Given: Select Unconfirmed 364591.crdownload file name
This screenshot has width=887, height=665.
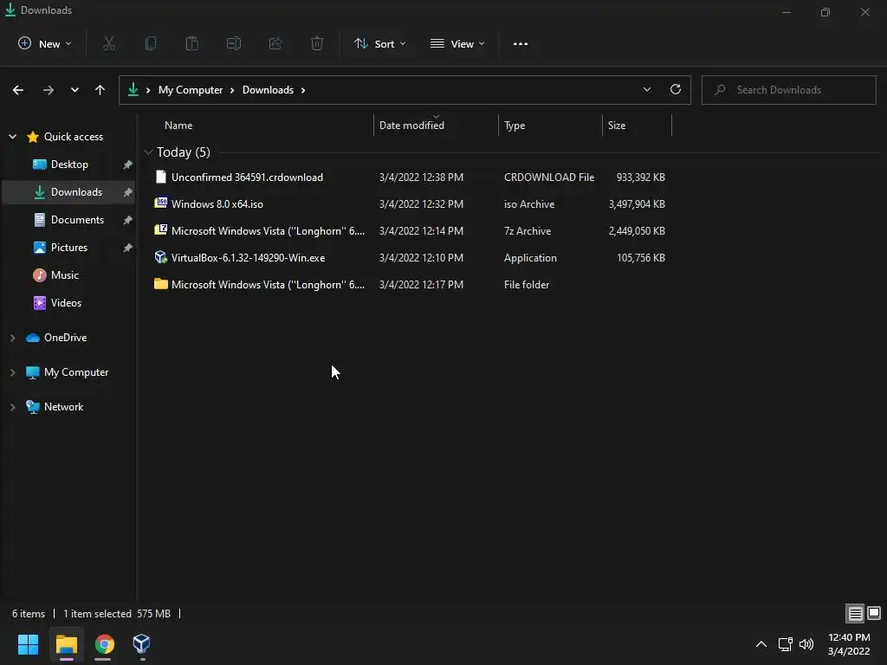Looking at the screenshot, I should [x=247, y=177].
